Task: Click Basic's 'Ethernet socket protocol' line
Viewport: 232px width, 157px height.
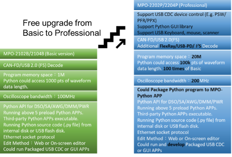Action: click(29, 137)
